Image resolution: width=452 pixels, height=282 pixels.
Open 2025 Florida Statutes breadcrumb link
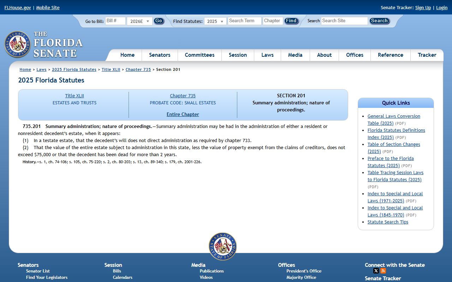[x=74, y=69]
